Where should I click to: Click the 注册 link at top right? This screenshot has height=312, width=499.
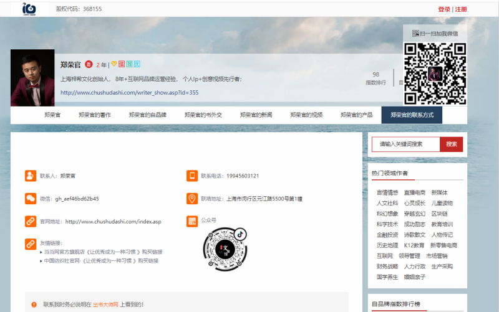461,9
